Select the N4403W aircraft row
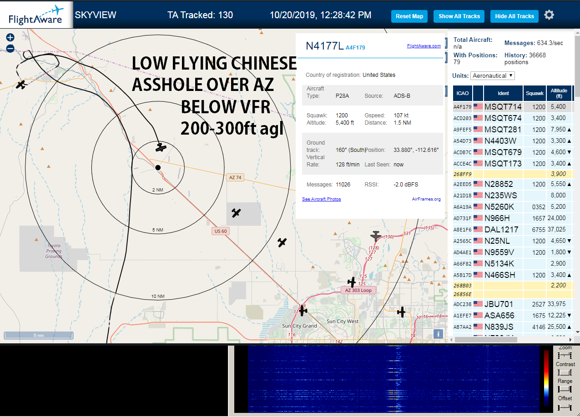The image size is (580, 417). coord(513,141)
